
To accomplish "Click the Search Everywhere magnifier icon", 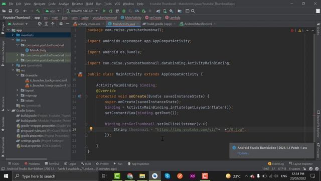I will [x=193, y=11].
